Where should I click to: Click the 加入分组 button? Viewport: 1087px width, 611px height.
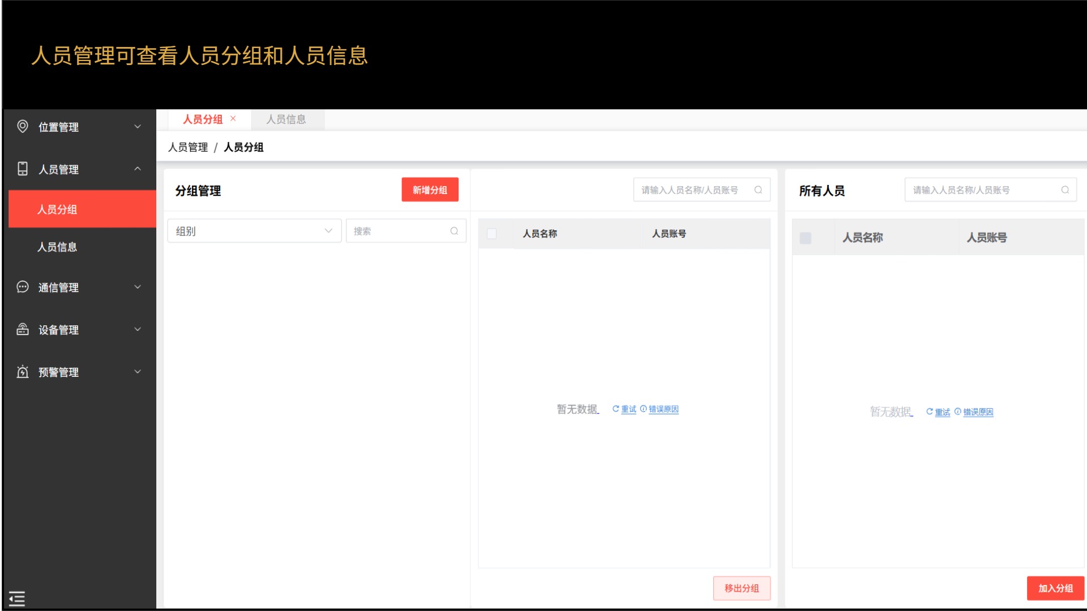click(1055, 588)
